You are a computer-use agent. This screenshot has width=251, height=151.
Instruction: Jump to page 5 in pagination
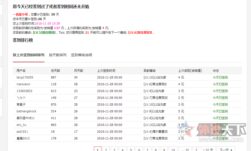click(x=131, y=150)
